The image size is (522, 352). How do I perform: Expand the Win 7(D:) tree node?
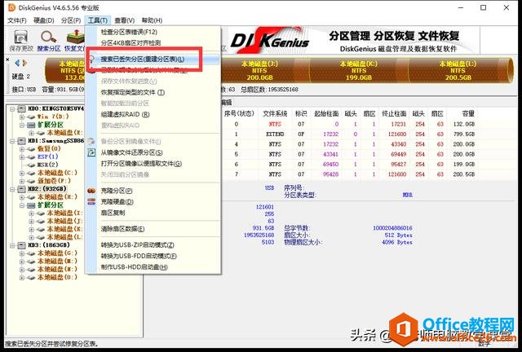pos(22,117)
